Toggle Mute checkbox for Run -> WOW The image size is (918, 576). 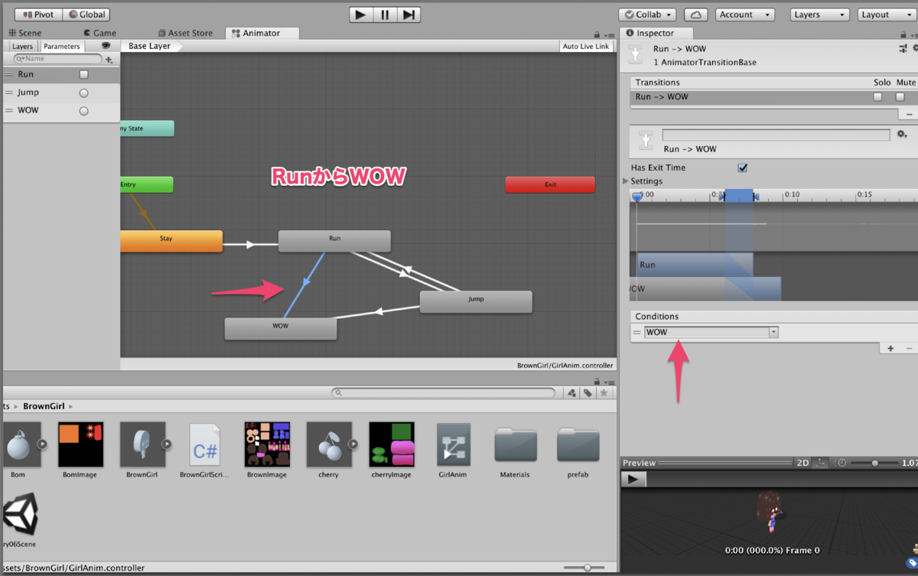coord(900,97)
